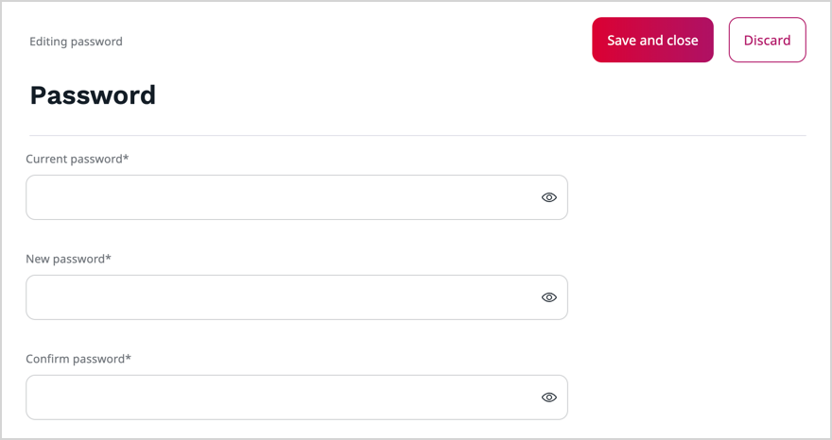The image size is (832, 440).
Task: Click the asterisk after Current password
Action: [126, 158]
